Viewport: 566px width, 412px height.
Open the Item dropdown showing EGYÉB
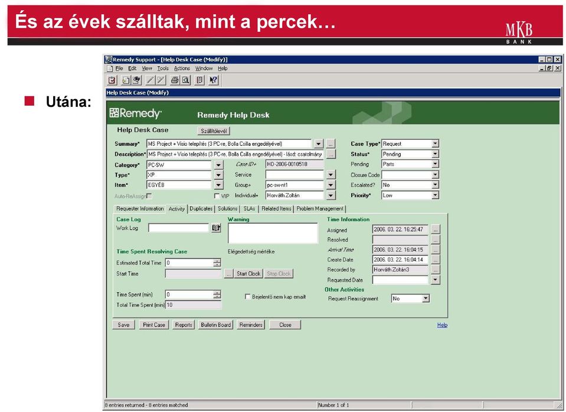(x=219, y=185)
